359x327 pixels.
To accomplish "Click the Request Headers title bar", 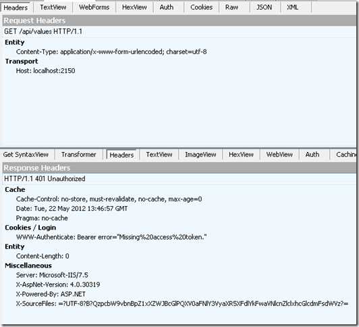I will tap(179, 21).
